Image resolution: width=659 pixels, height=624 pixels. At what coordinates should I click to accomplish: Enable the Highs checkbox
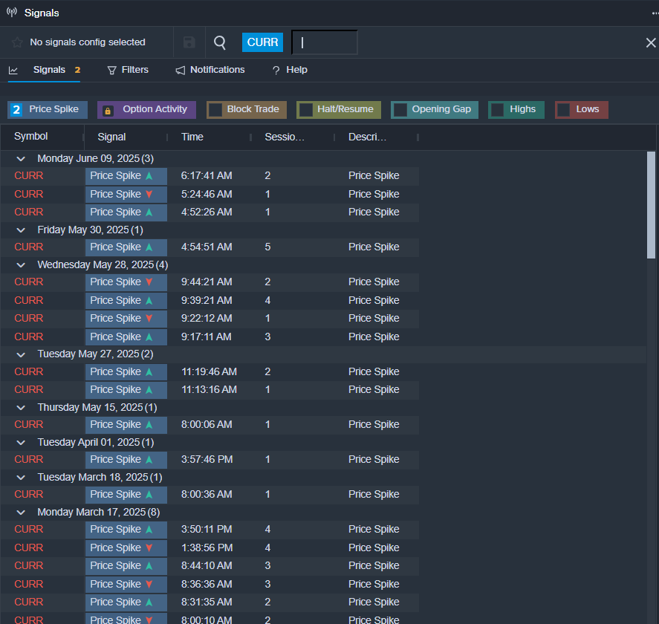pos(498,110)
